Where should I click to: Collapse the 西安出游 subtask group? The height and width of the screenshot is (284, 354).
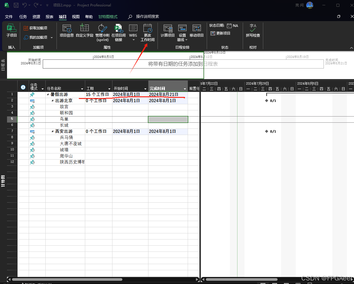pos(53,131)
